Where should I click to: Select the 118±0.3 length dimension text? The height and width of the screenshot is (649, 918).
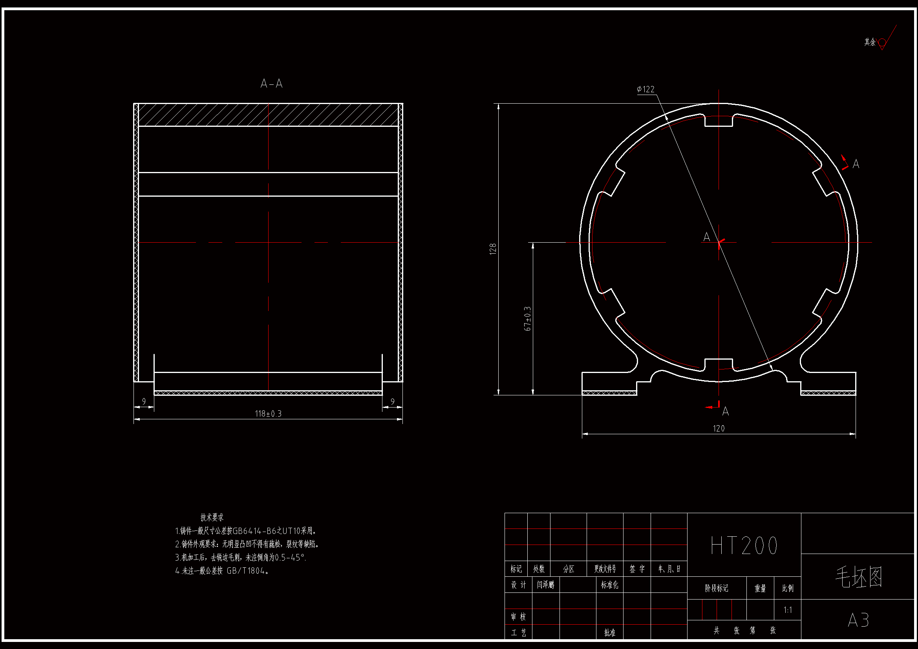268,413
